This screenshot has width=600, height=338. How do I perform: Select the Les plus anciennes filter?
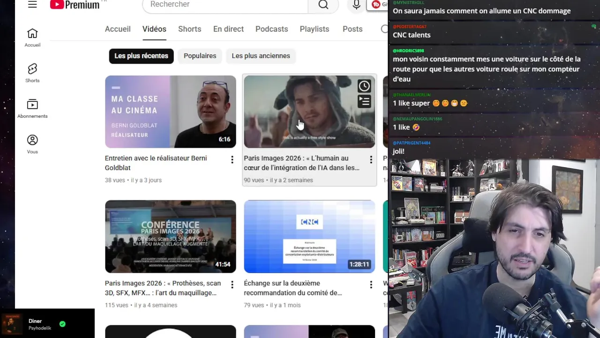[x=261, y=56]
